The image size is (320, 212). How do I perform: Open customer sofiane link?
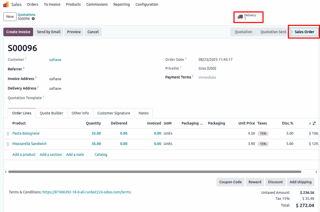coord(55,60)
